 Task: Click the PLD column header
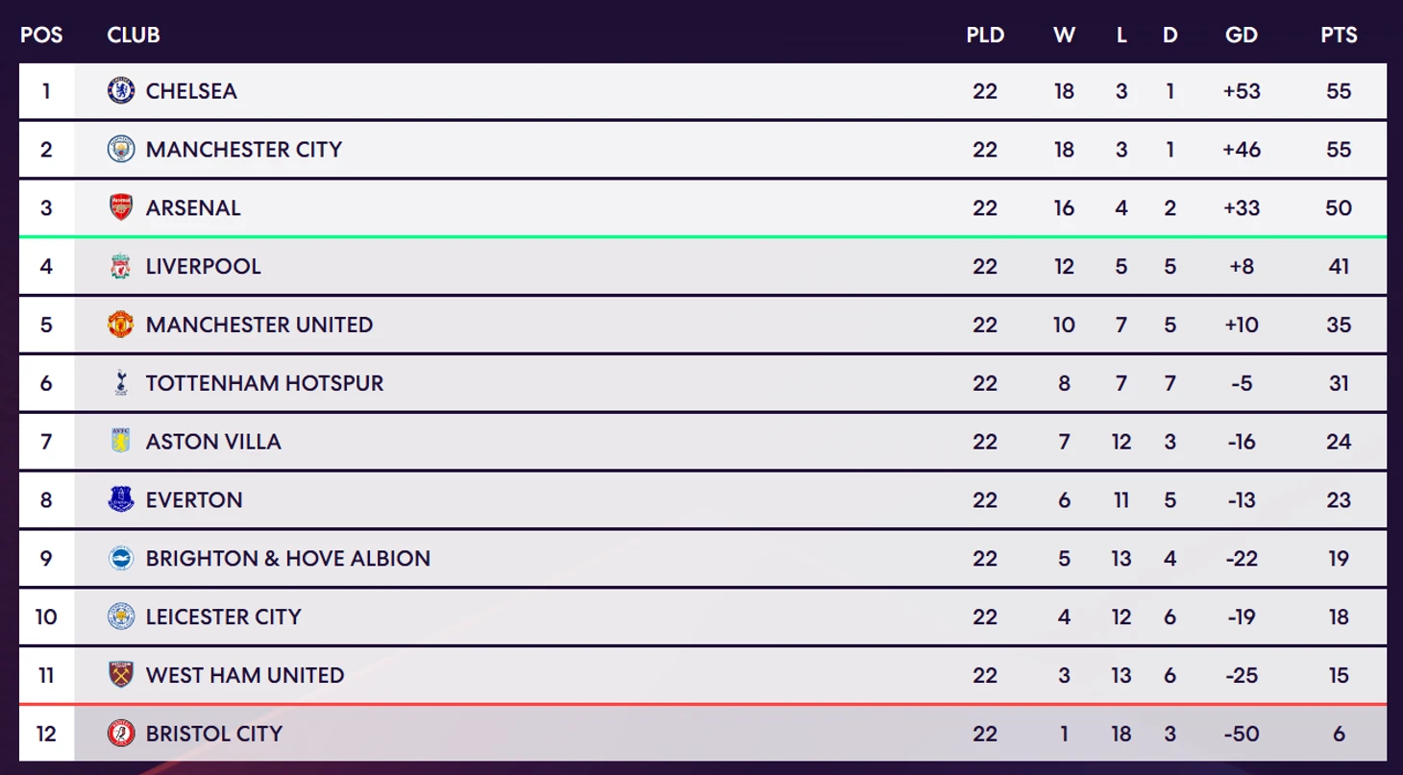(x=985, y=36)
